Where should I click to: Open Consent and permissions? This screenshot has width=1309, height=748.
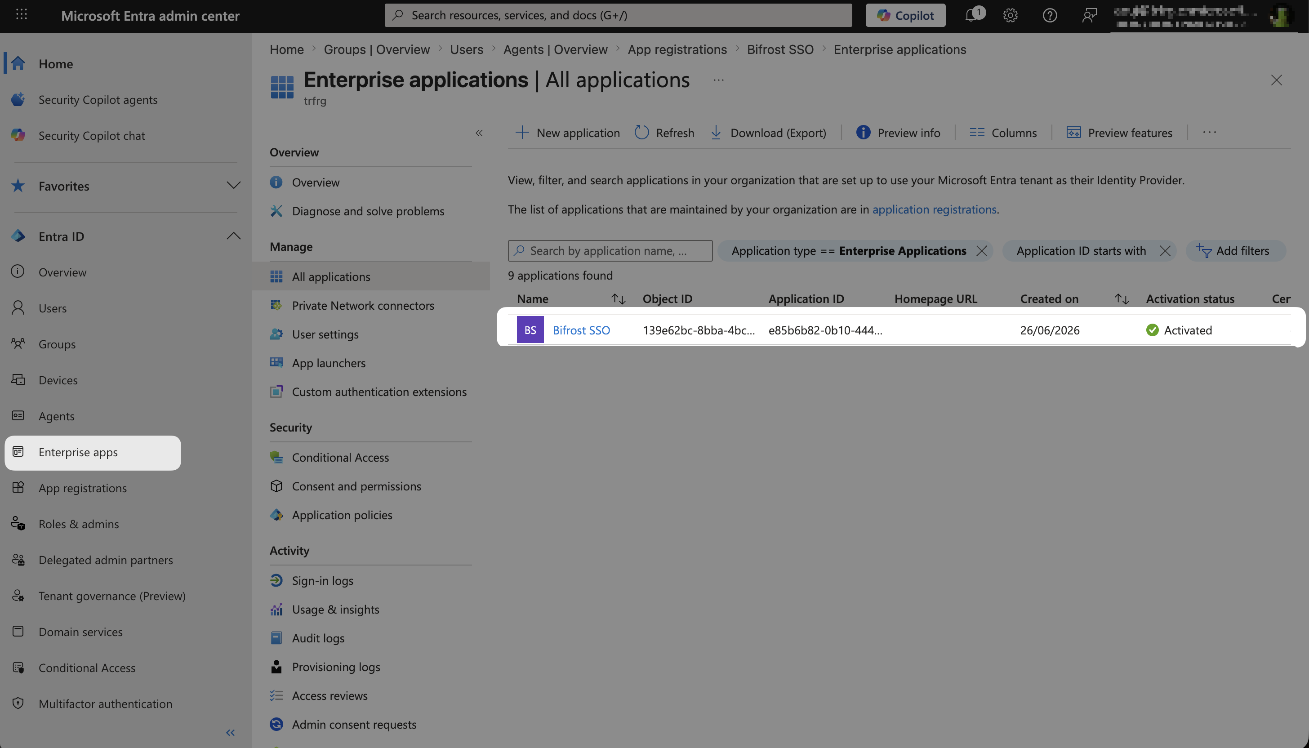[x=356, y=486]
